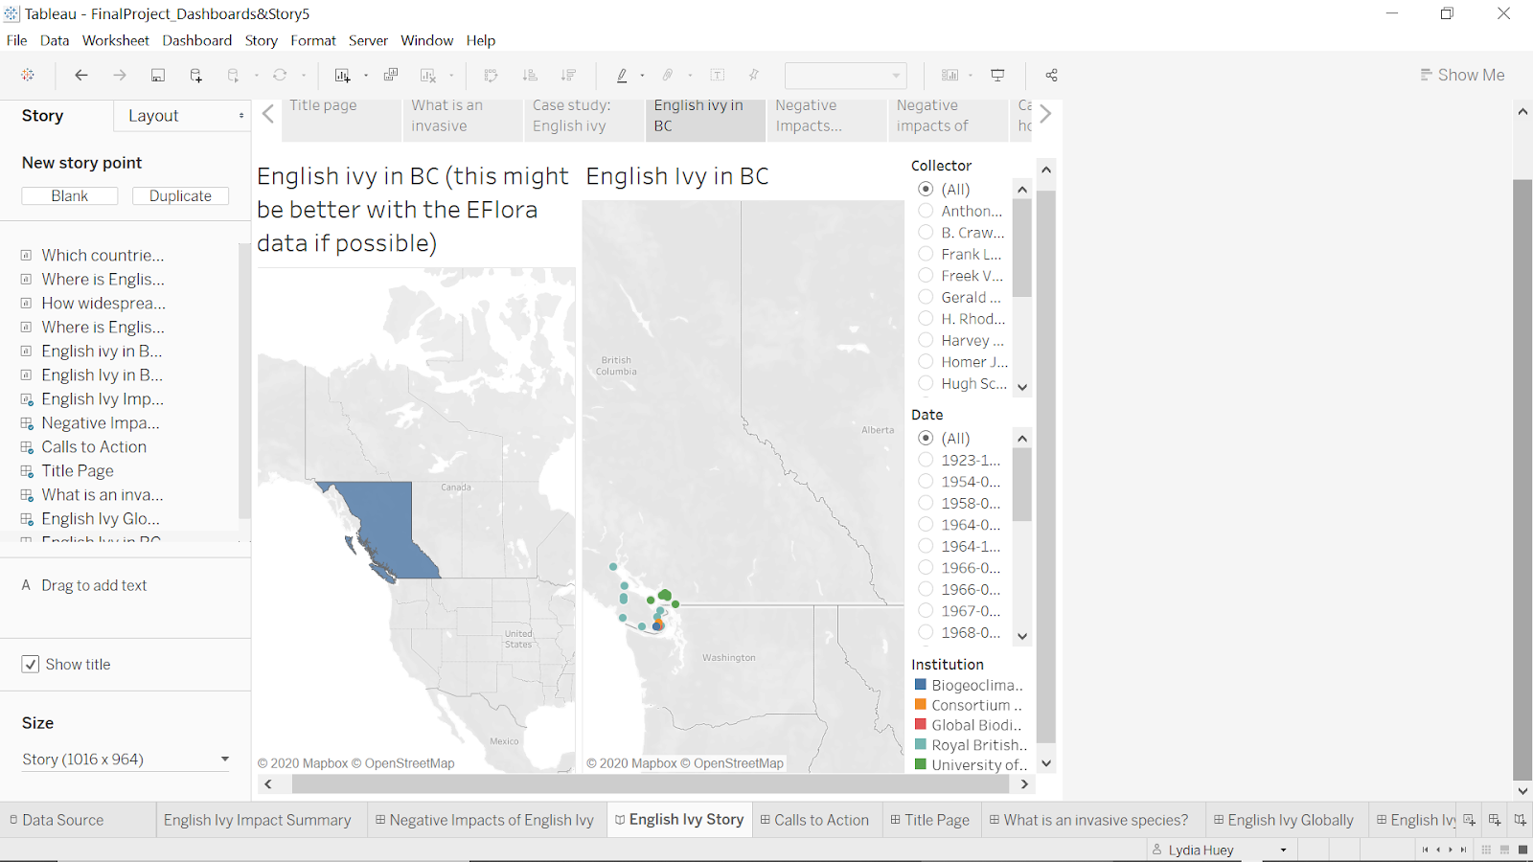Viewport: 1533px width, 862px height.
Task: Click Consortium orange legend swatch
Action: 921,705
